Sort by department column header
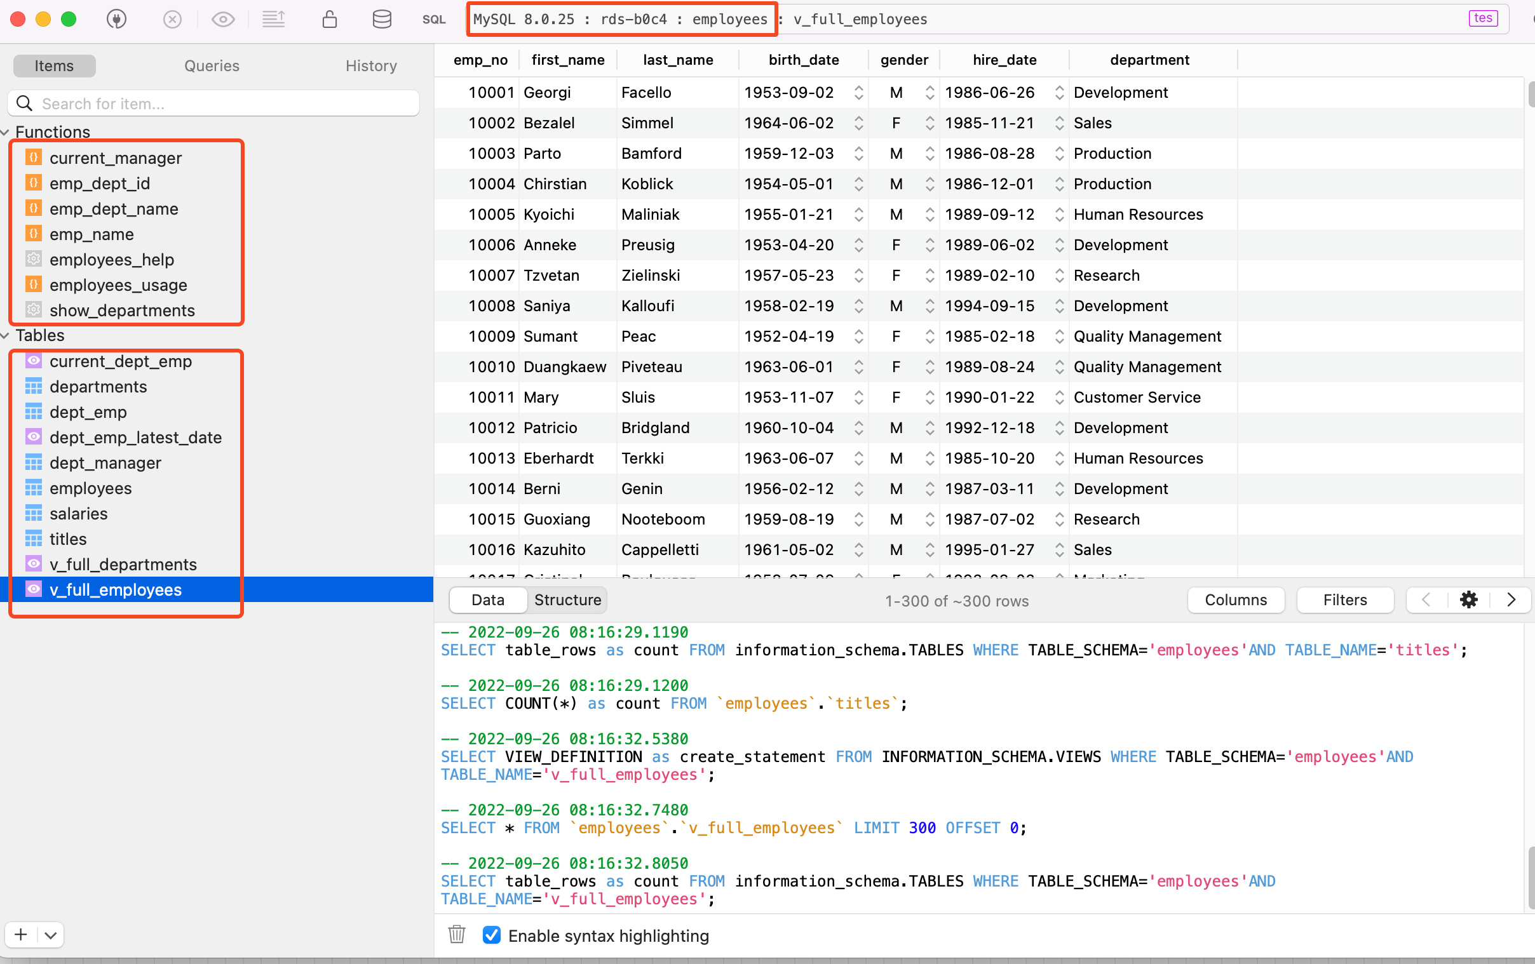Image resolution: width=1535 pixels, height=964 pixels. click(x=1149, y=60)
